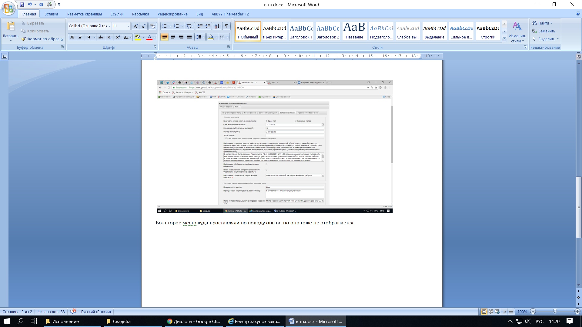Switch to Ссылки tab
Viewport: 582px width, 327px height.
pos(117,14)
